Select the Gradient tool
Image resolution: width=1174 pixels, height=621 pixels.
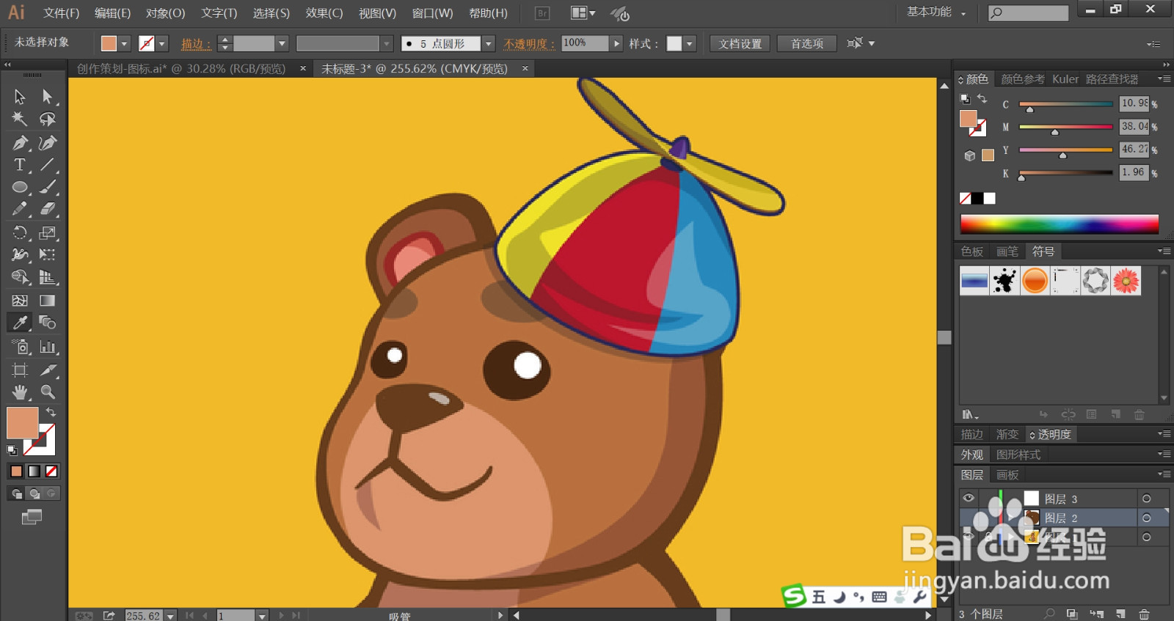tap(48, 301)
